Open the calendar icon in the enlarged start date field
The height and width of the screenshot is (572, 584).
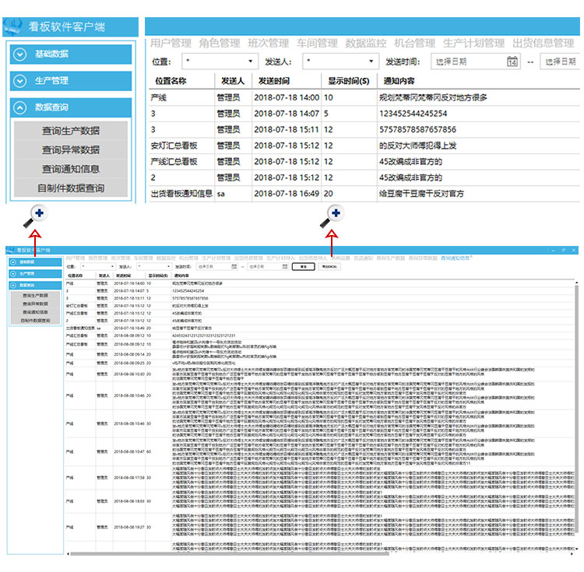pyautogui.click(x=512, y=61)
